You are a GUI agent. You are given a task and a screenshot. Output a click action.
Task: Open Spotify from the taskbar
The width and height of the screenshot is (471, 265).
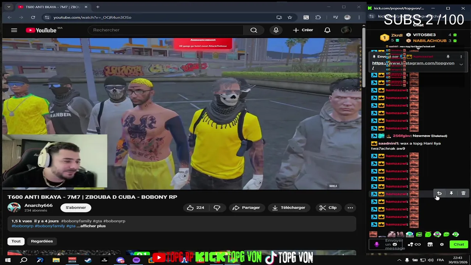pos(136,260)
